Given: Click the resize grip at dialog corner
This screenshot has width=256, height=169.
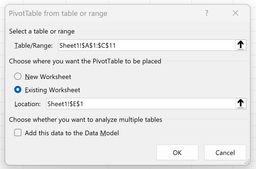Looking at the screenshot, I should click(247, 162).
